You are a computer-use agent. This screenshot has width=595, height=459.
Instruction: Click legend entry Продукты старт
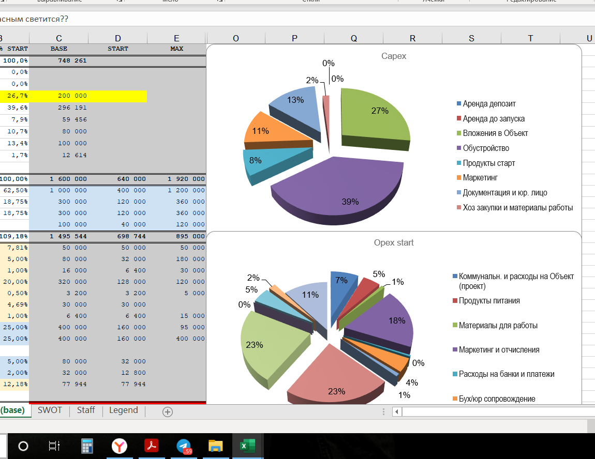(486, 163)
